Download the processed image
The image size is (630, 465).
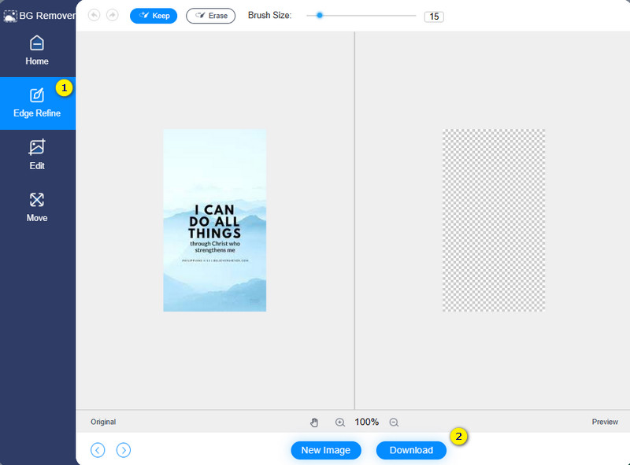[x=411, y=450]
